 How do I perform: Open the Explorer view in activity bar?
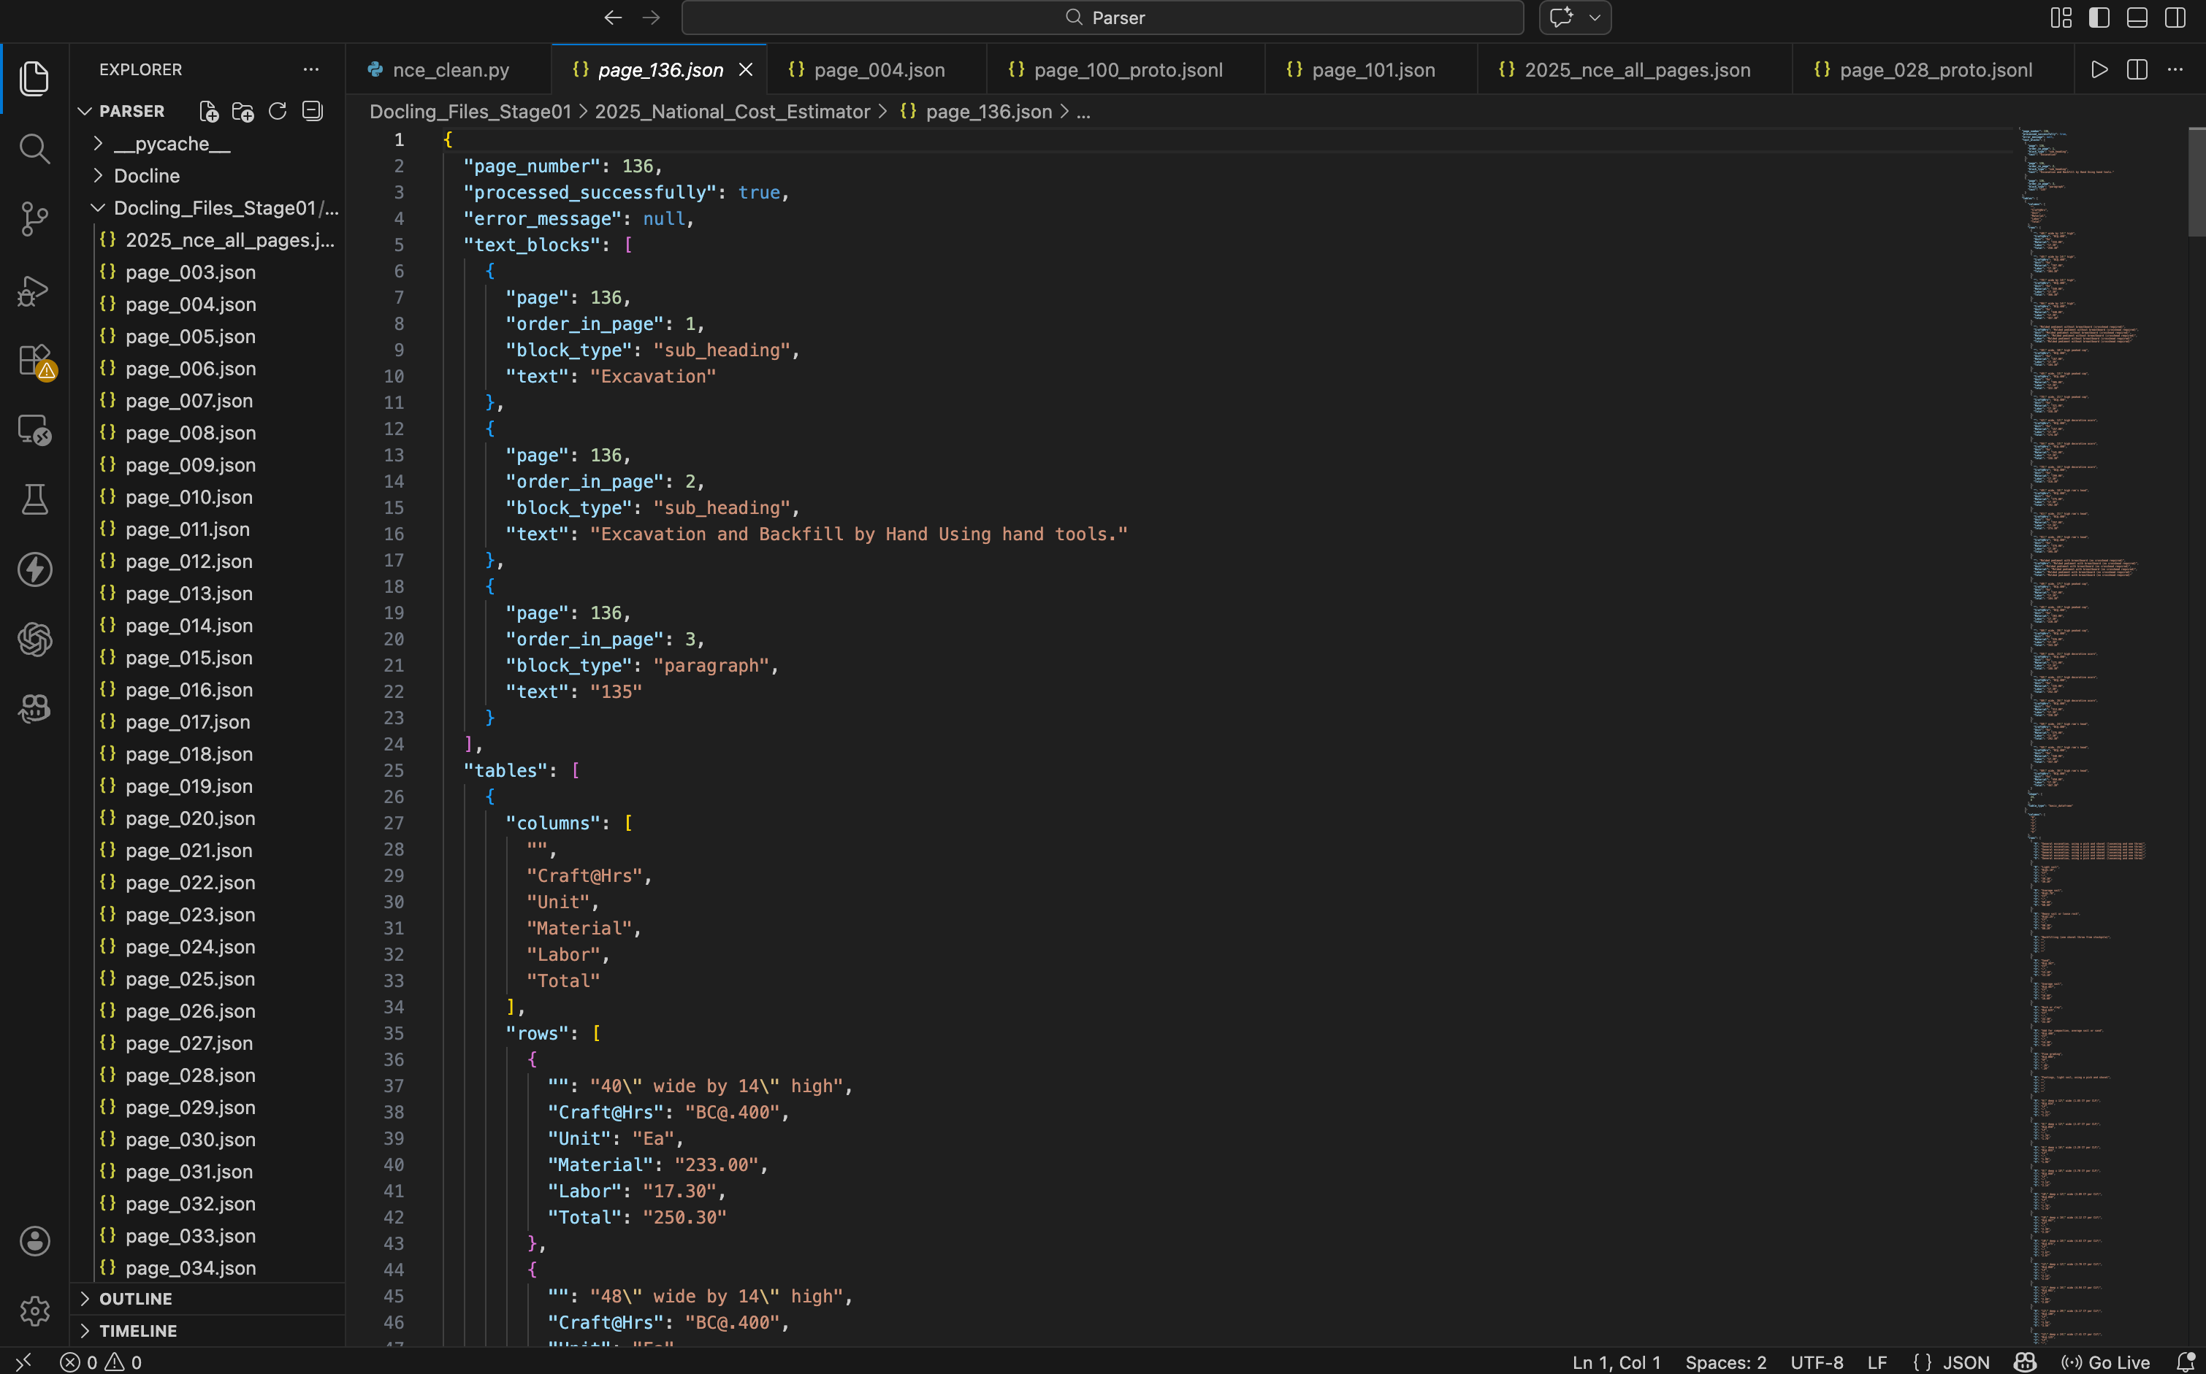(x=34, y=78)
